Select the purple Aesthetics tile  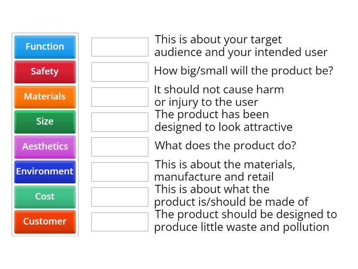point(45,147)
